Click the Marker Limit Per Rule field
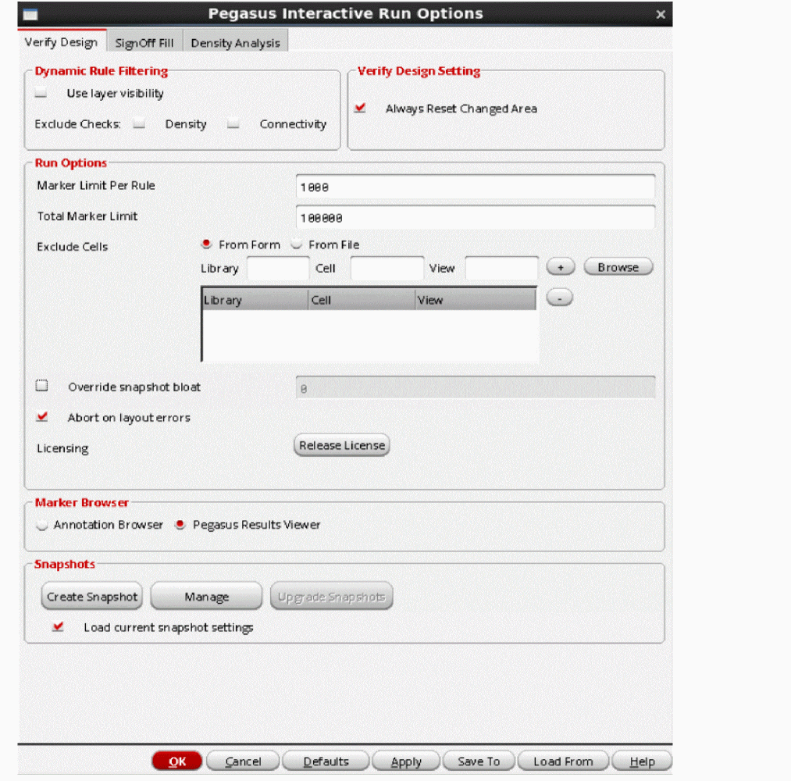 tap(475, 187)
